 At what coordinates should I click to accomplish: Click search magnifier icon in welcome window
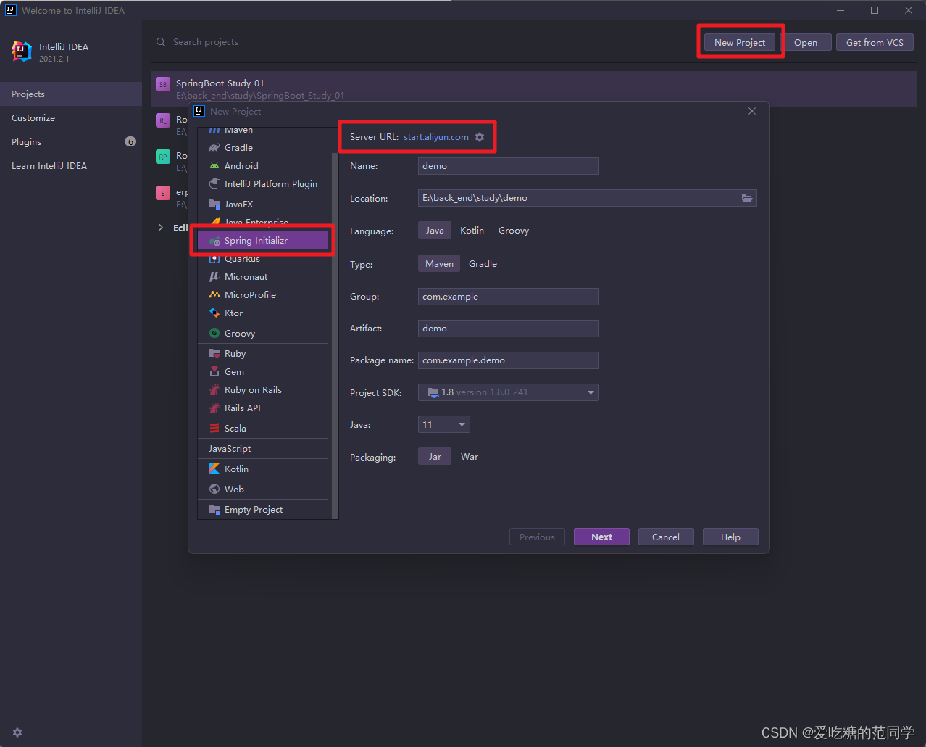pos(161,42)
